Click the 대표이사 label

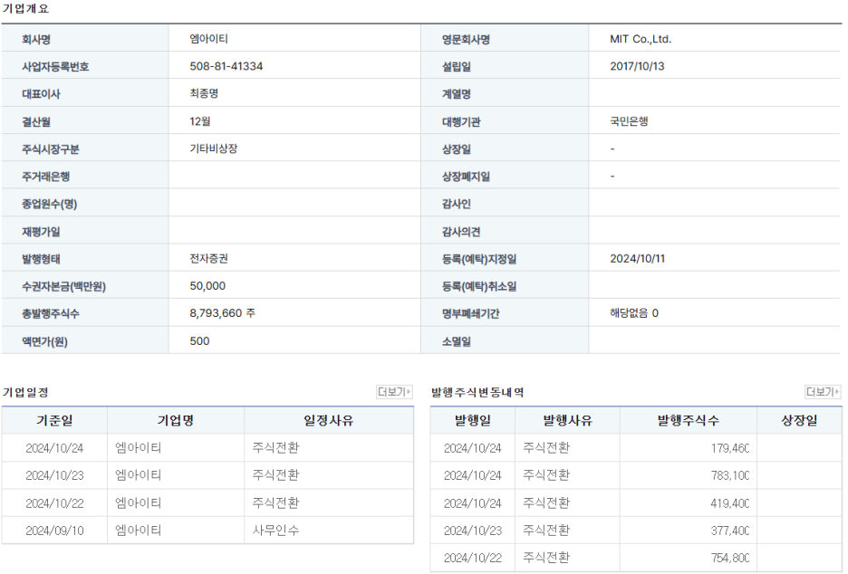41,94
